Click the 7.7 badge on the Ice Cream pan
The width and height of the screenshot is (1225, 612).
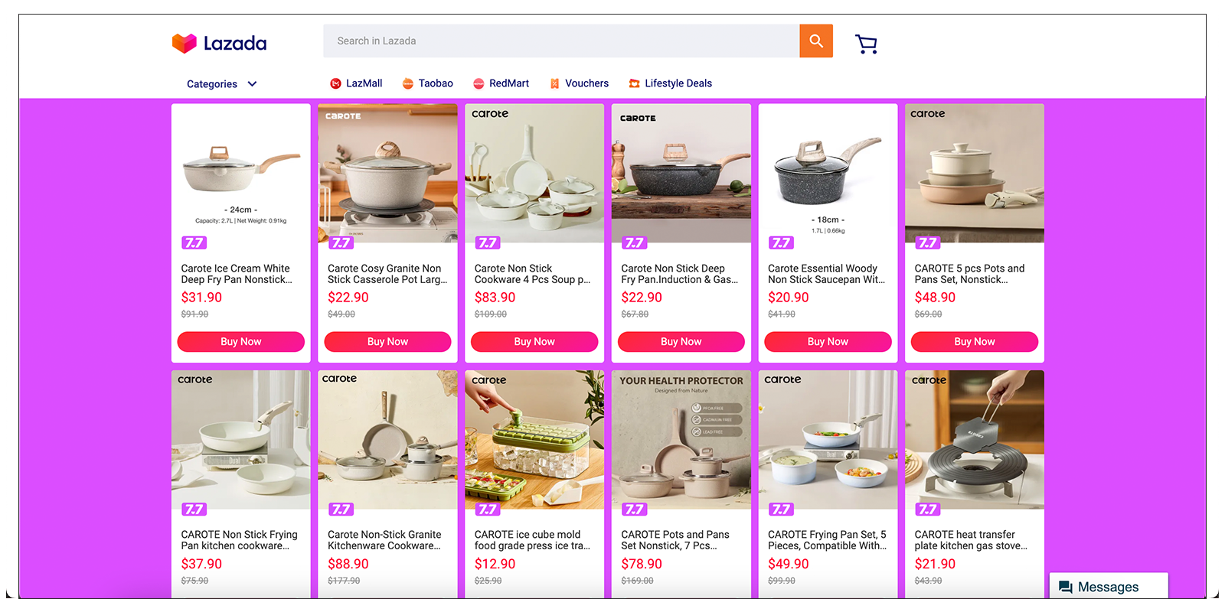pos(194,243)
